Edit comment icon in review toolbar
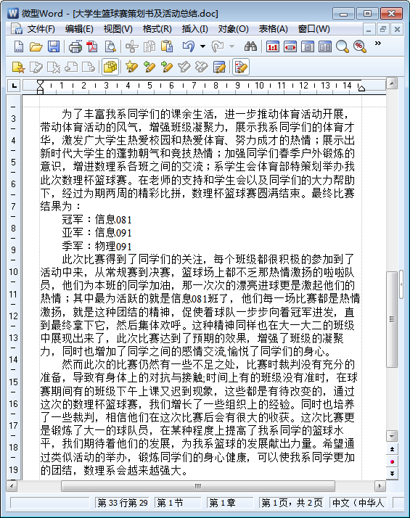This screenshot has width=410, height=518. (36, 67)
